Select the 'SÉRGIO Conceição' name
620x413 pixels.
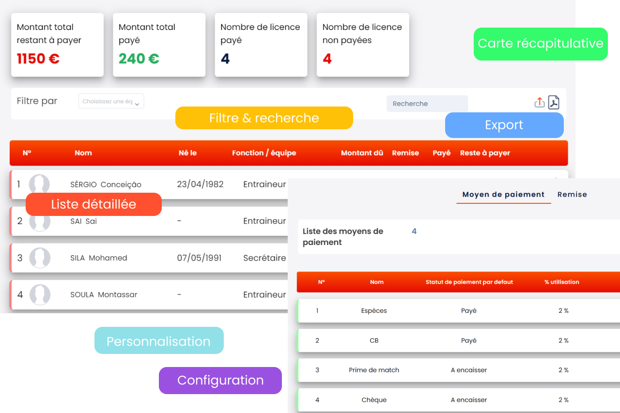coord(106,184)
